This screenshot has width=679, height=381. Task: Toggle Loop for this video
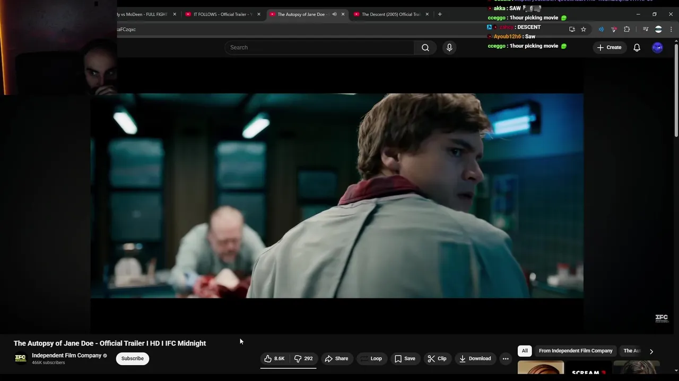click(x=371, y=359)
